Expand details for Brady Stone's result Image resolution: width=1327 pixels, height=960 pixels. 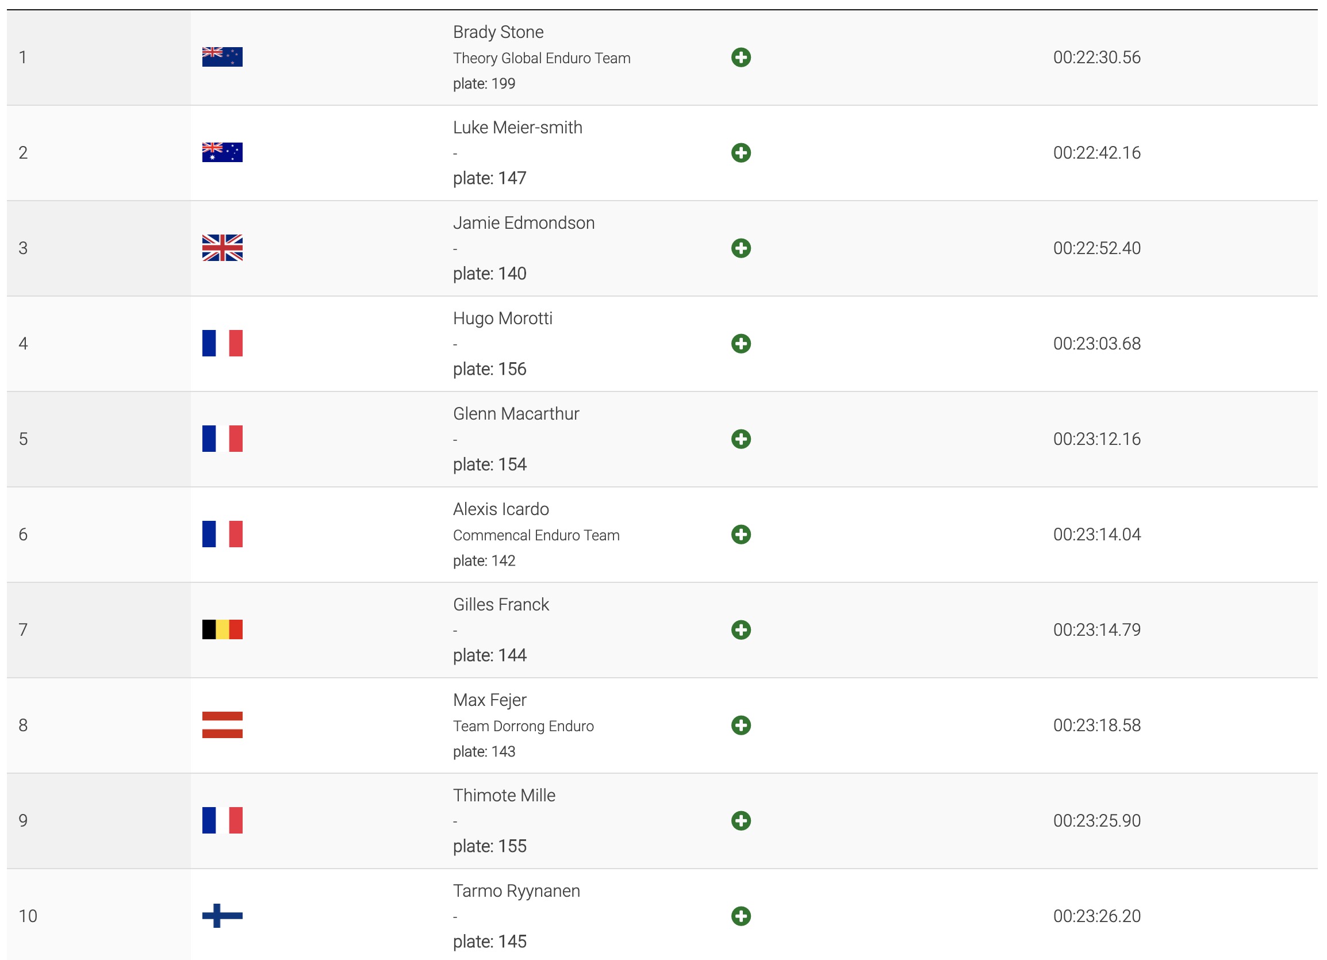(x=741, y=57)
